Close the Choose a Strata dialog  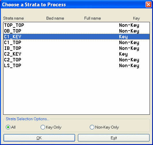pyautogui.click(x=148, y=5)
